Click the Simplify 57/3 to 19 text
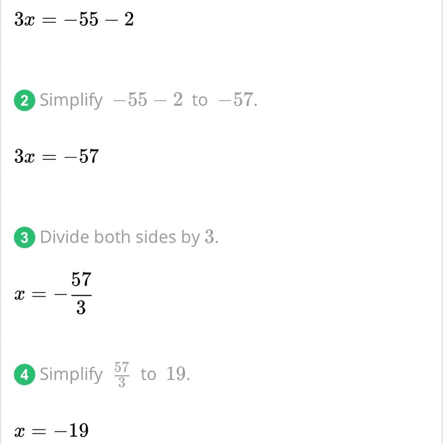 pyautogui.click(x=115, y=374)
